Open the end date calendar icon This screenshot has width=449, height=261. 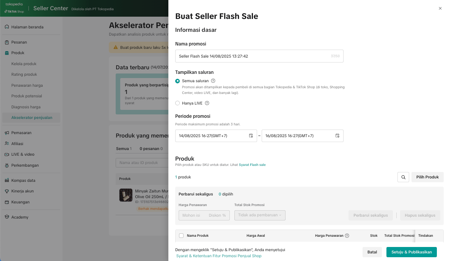[337, 136]
